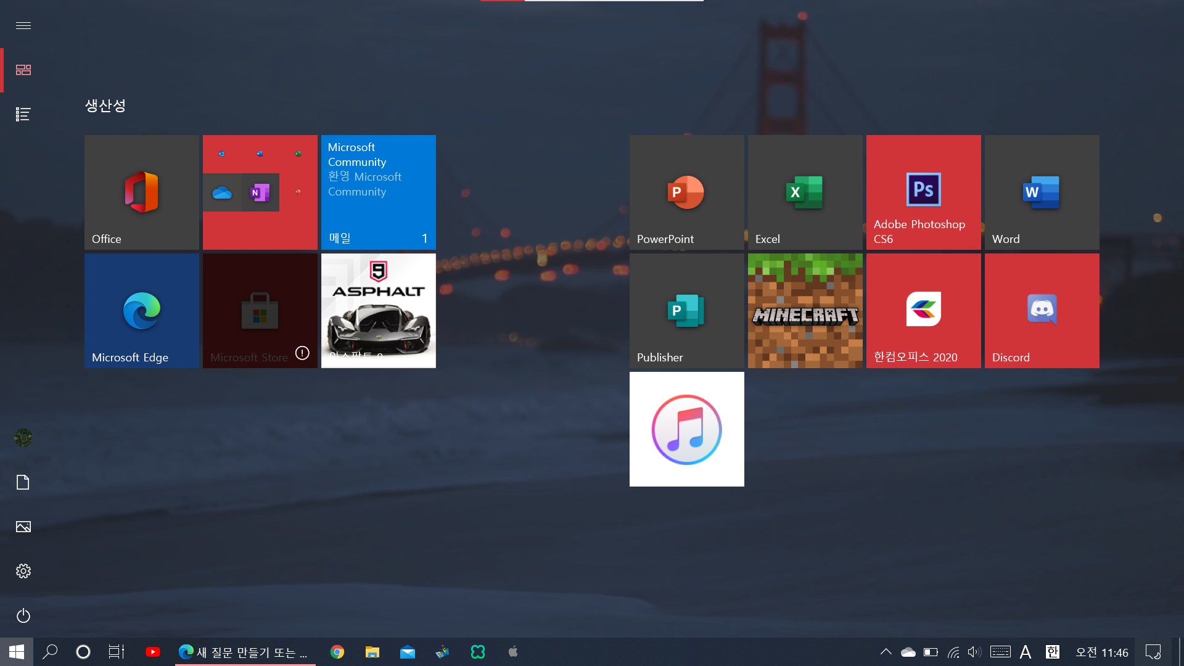This screenshot has height=666, width=1184.
Task: Launch the Asphalt 9 game tile
Action: coord(379,311)
